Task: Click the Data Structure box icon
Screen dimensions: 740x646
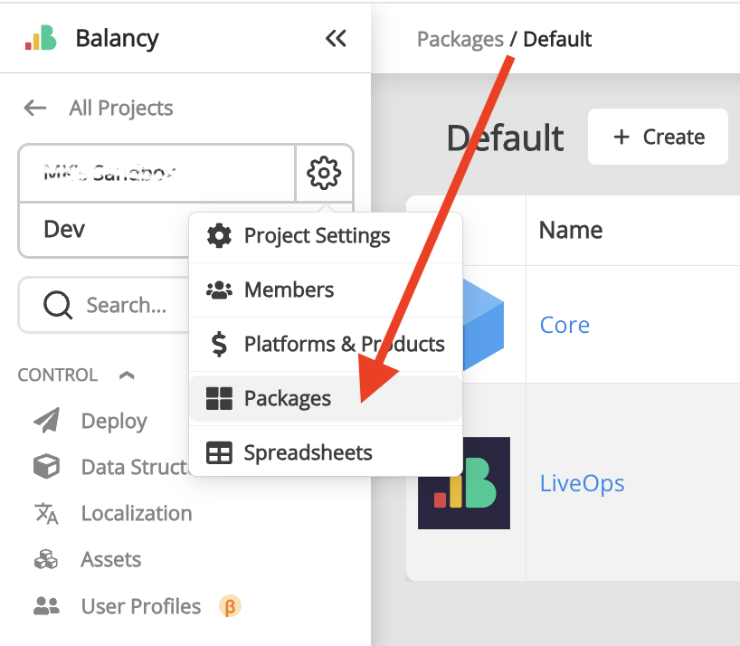Action: coord(46,466)
